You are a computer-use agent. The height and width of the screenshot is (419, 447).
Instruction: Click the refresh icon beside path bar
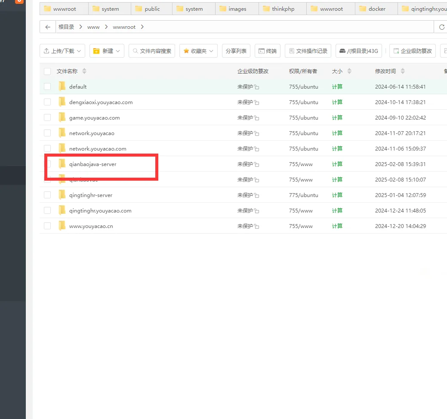441,27
